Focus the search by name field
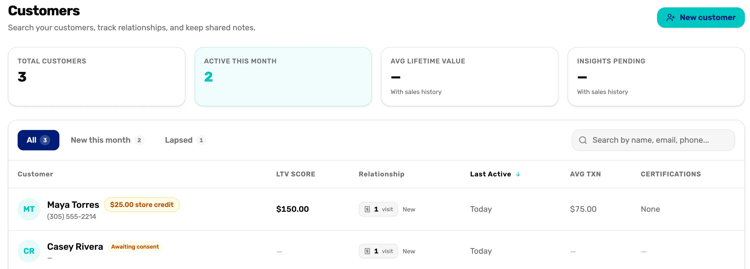This screenshot has width=750, height=269. click(x=653, y=140)
